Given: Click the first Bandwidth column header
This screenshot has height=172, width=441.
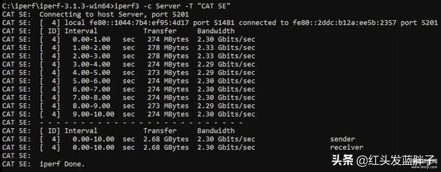Looking at the screenshot, I should point(216,31).
